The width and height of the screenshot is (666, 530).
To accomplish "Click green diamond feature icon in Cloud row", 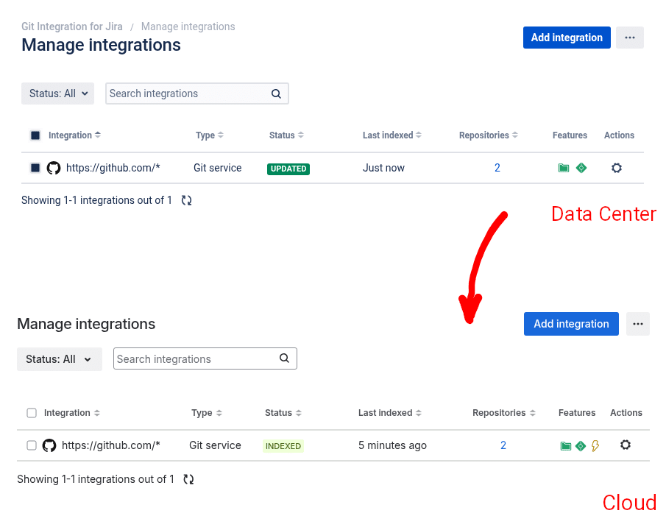I will coord(581,446).
